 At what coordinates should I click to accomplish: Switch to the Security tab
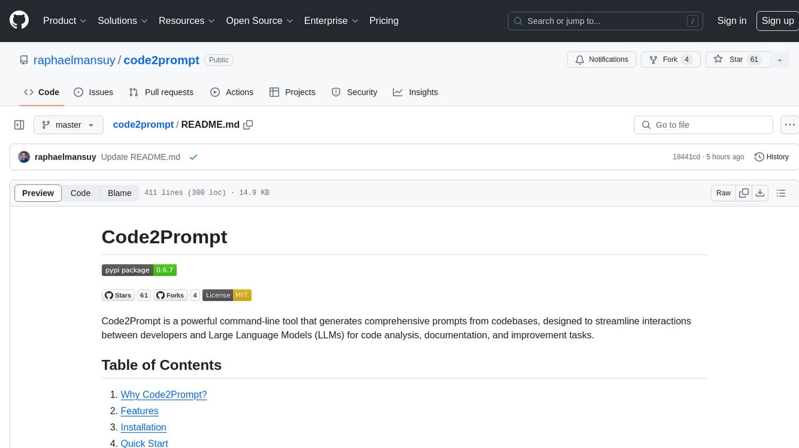point(354,92)
